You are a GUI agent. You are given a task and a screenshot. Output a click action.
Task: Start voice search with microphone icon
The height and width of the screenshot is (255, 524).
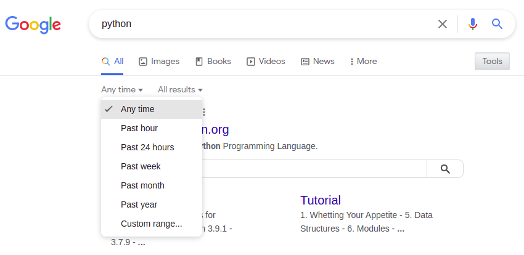coord(473,24)
